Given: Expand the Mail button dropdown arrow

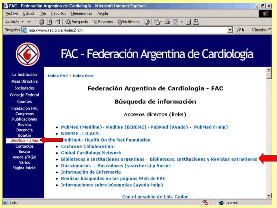Looking at the screenshot, I should click(x=161, y=22).
